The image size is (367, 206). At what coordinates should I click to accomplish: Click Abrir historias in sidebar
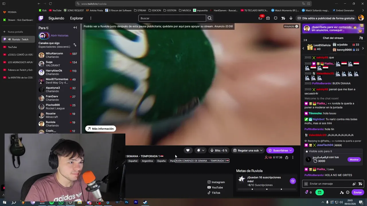[59, 35]
